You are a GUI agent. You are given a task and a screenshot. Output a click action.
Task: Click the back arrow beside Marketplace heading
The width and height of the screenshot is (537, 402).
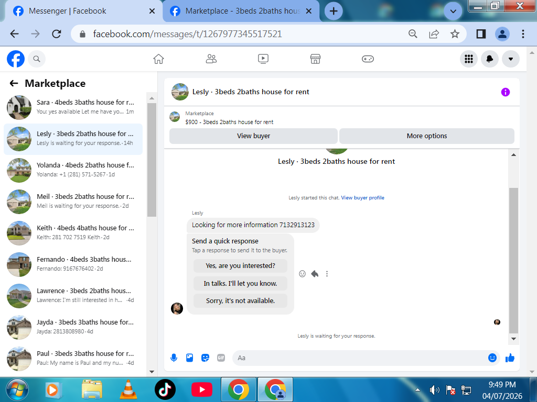(14, 83)
